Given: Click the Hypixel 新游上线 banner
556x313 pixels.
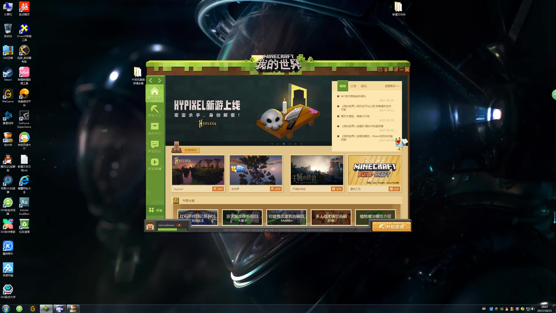Looking at the screenshot, I should tap(248, 111).
